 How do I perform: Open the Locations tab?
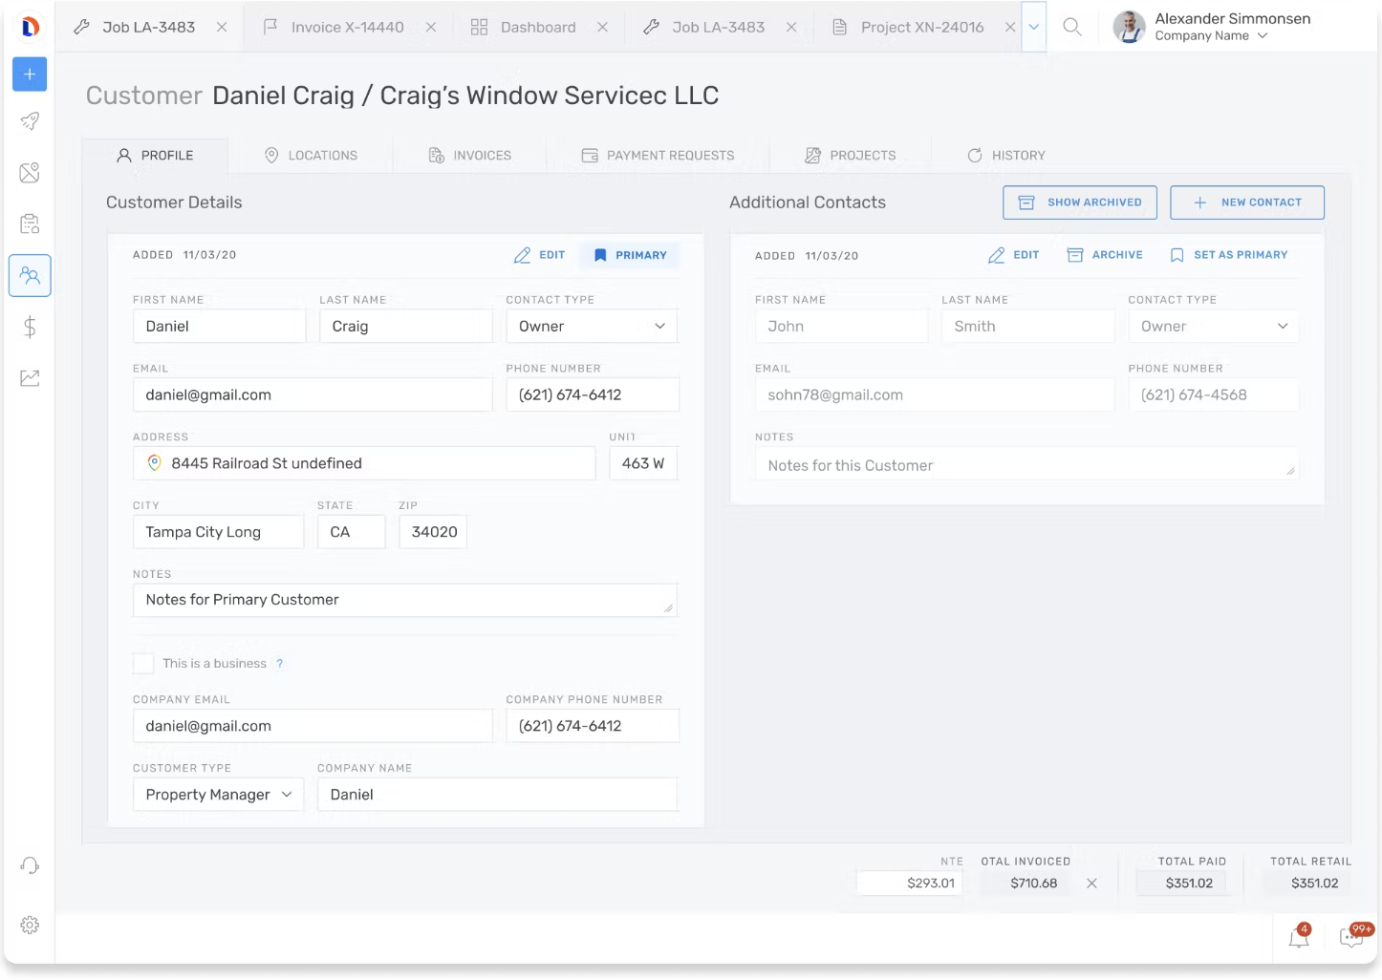pos(311,156)
